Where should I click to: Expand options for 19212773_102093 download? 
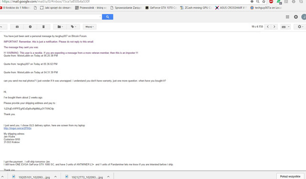(109, 177)
